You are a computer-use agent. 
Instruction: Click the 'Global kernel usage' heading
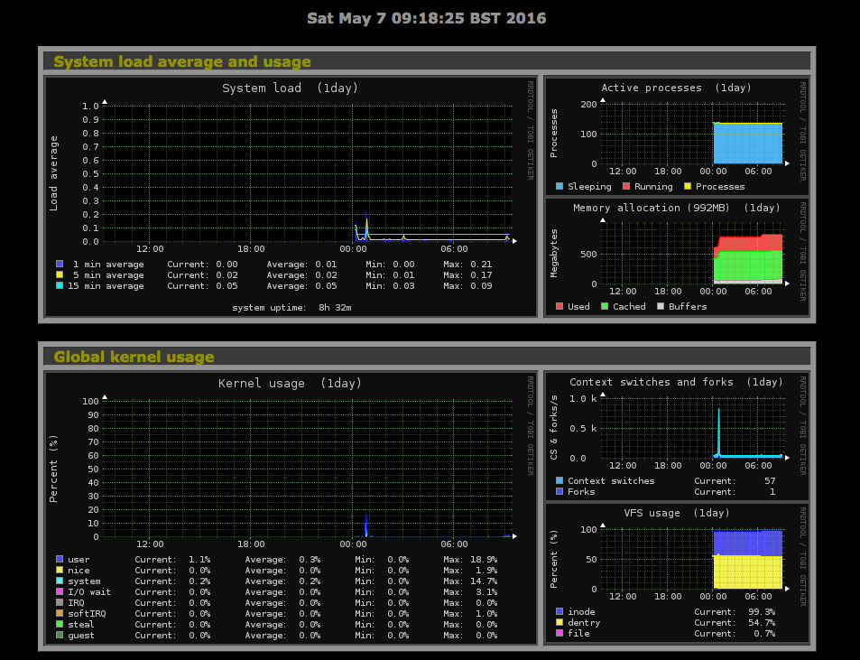pyautogui.click(x=134, y=357)
